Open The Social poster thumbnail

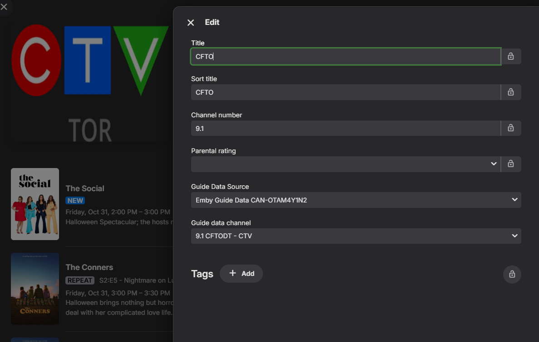(35, 204)
